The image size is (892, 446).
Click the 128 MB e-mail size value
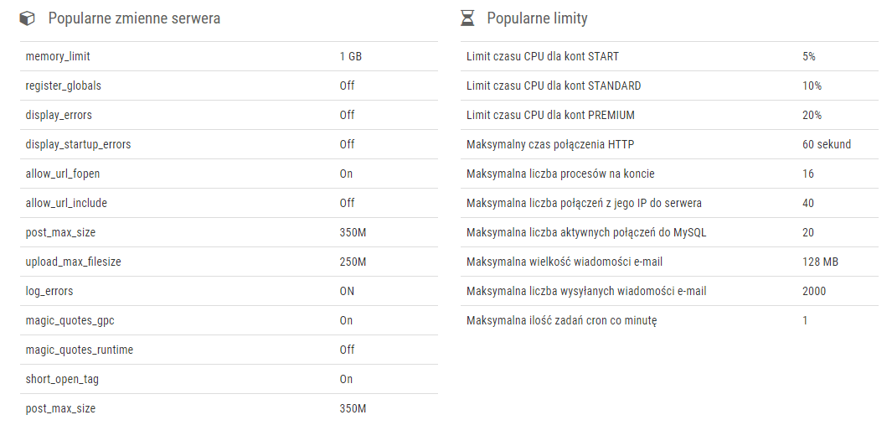pyautogui.click(x=820, y=262)
